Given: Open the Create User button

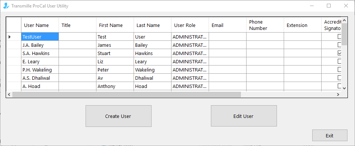Looking at the screenshot, I should [119, 116].
